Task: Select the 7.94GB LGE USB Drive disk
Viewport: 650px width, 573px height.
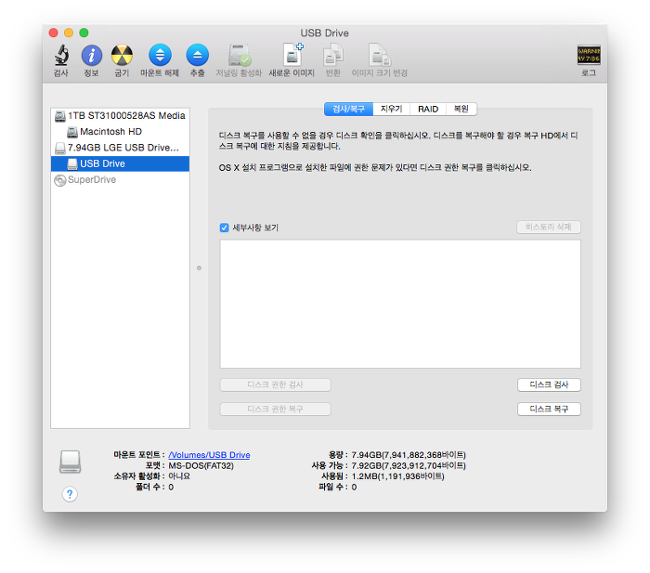Action: [120, 148]
